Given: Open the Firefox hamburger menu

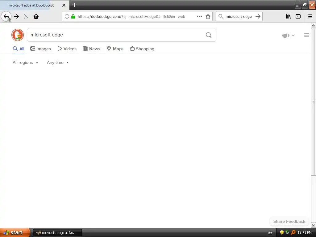Looking at the screenshot, I should 310,17.
